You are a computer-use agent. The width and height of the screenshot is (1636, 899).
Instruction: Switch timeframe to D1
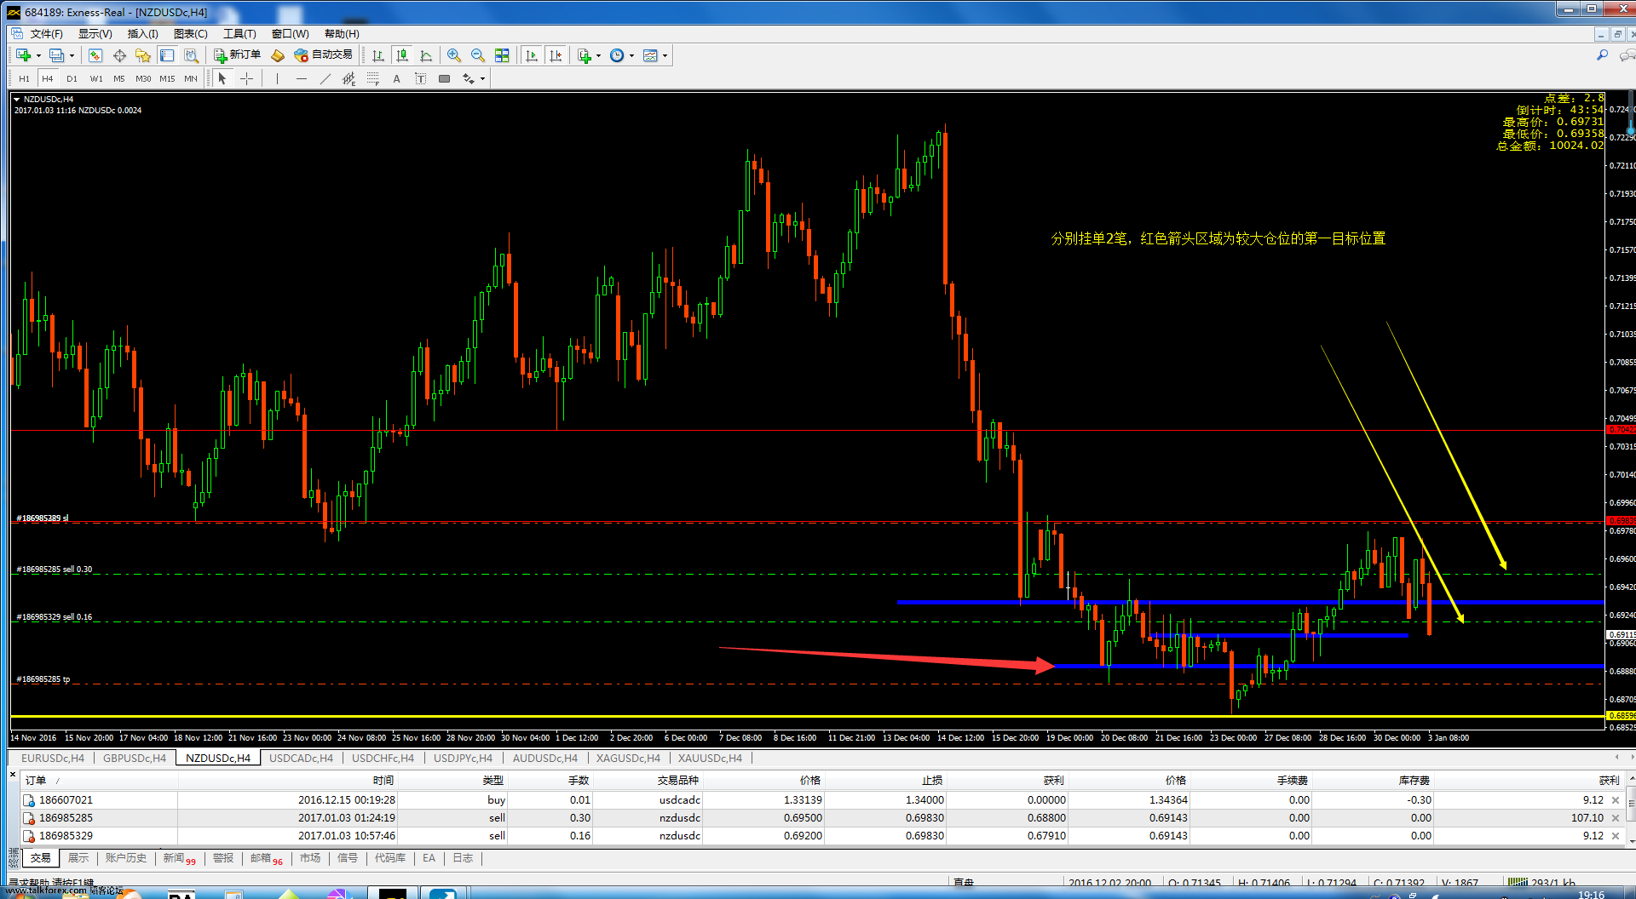click(x=72, y=78)
